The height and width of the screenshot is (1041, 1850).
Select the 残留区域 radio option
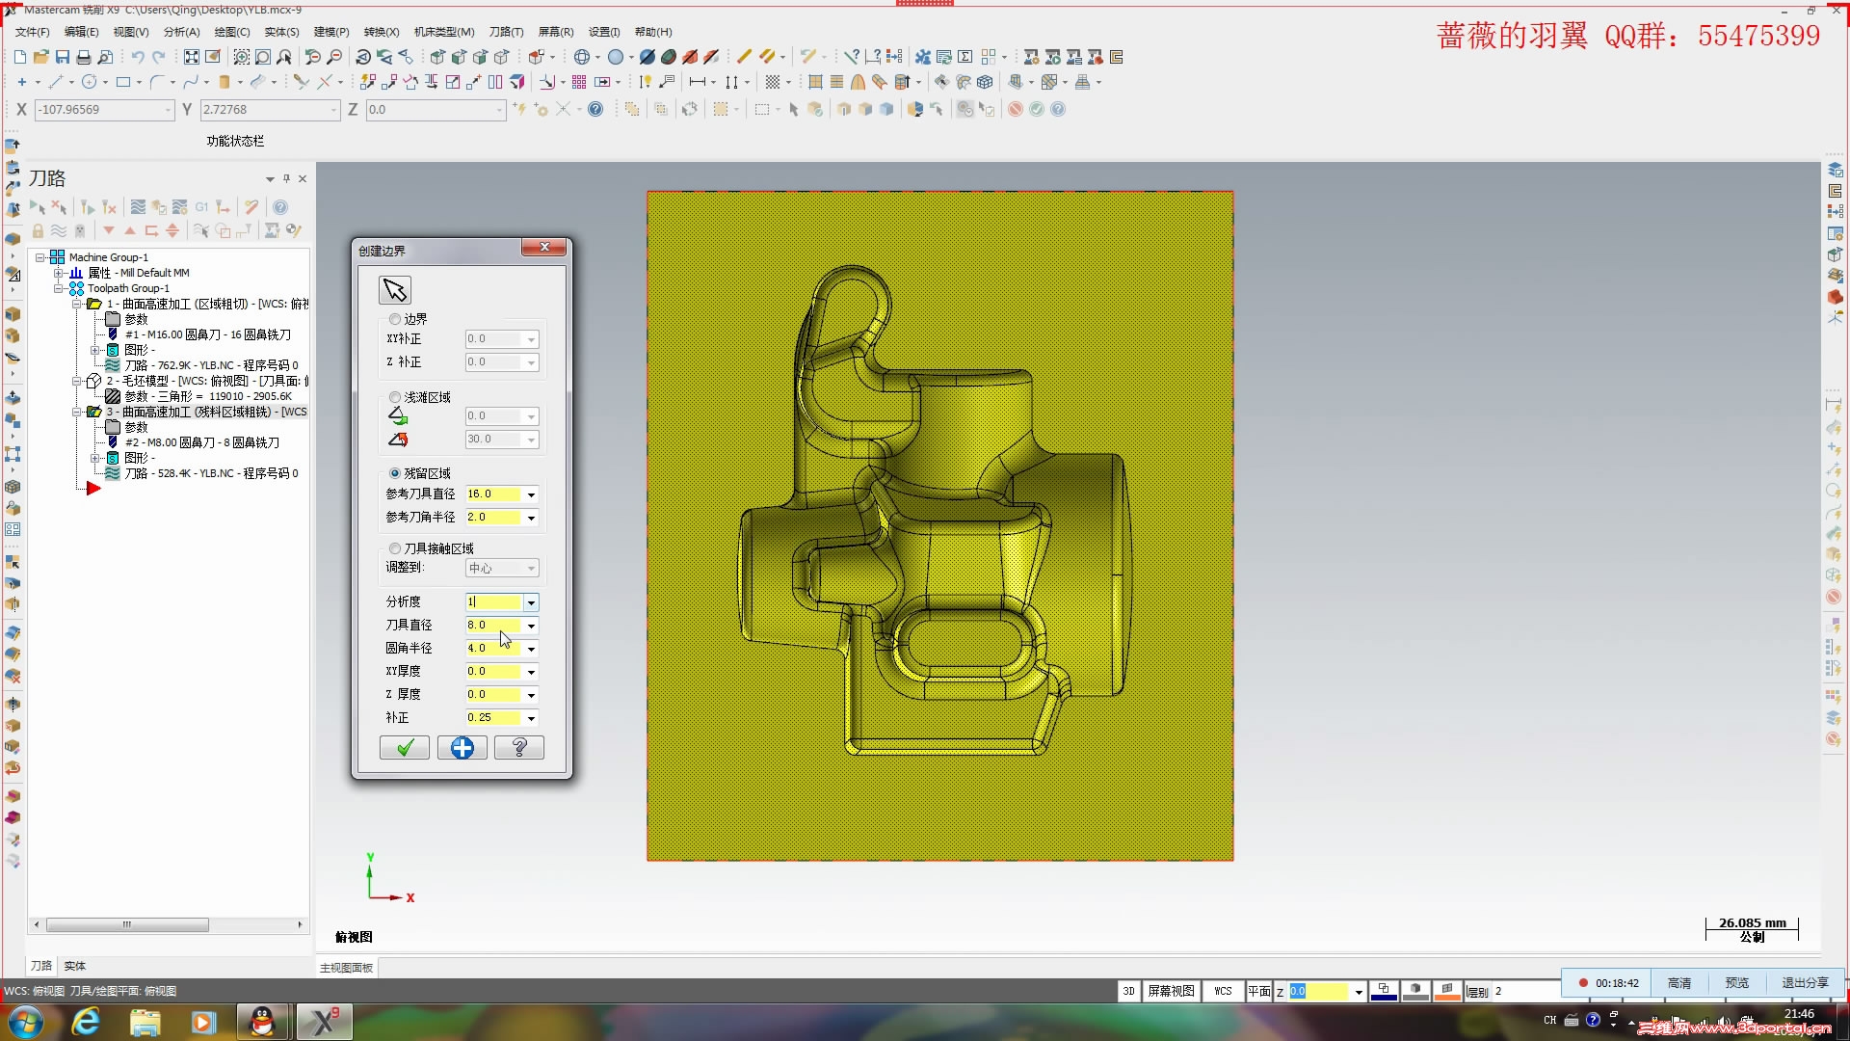pos(395,473)
